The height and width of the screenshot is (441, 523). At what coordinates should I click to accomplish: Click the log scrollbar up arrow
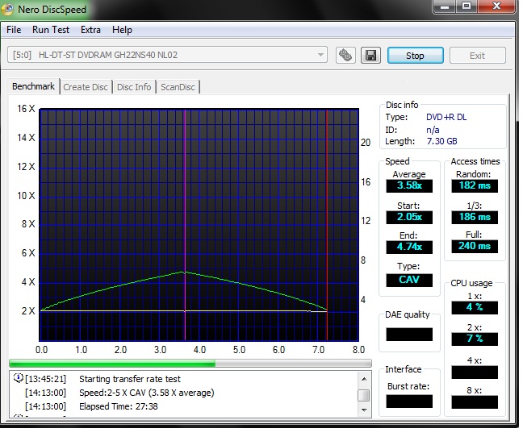tap(364, 379)
